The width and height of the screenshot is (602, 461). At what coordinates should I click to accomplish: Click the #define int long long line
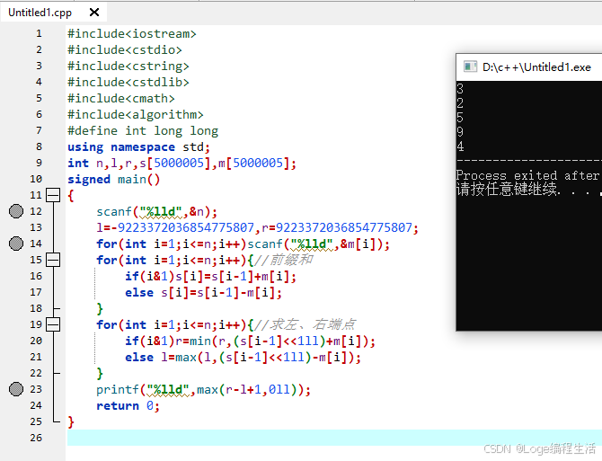pos(143,131)
